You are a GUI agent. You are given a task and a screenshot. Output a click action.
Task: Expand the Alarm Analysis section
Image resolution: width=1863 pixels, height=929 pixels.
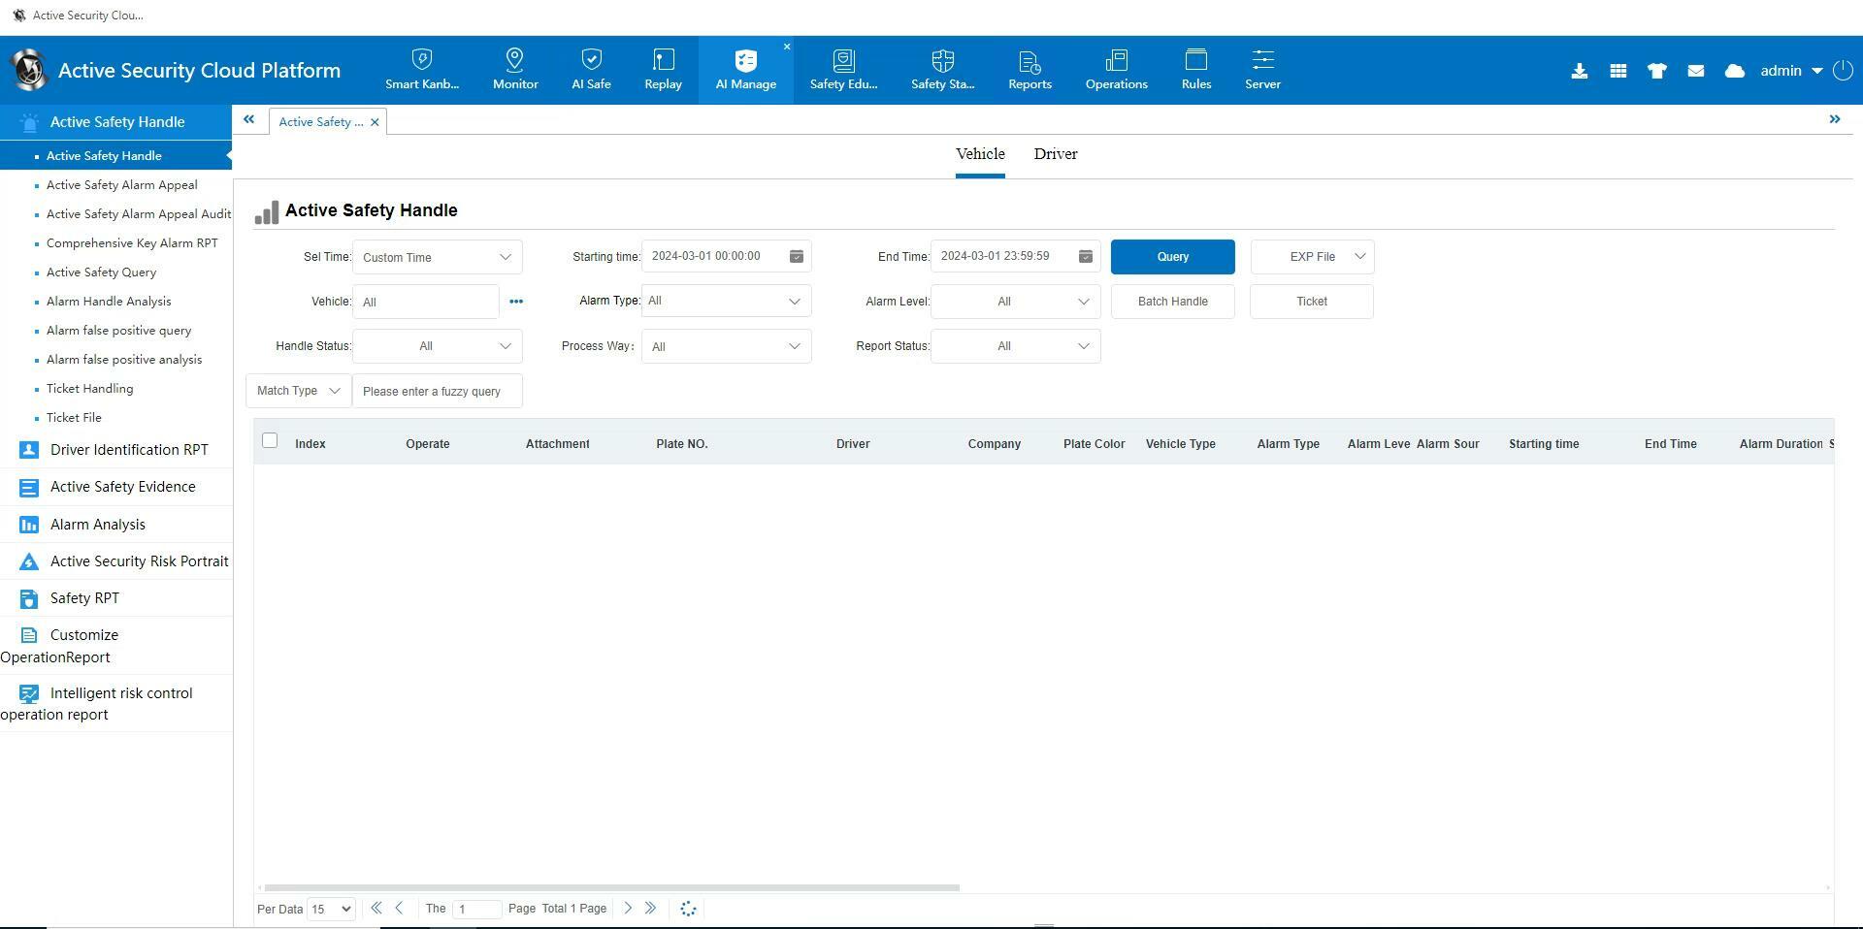(116, 525)
